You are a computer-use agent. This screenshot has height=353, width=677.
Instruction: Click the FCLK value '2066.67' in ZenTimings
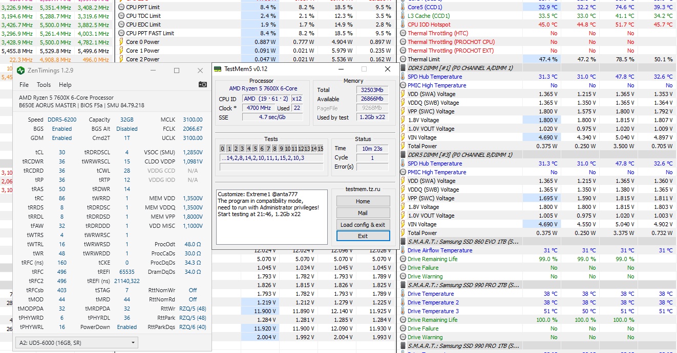click(x=193, y=129)
